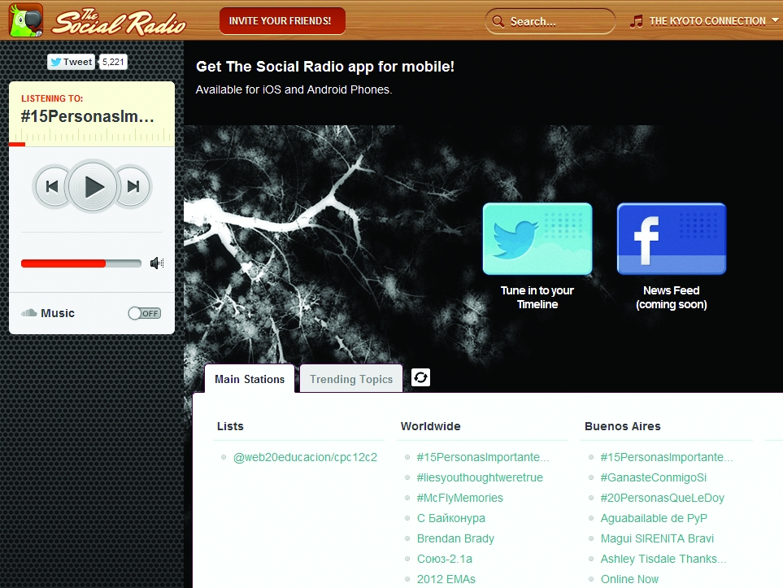Screen dimensions: 783x588
Task: Expand The Kyoto Connection dropdown
Action: 775,20
